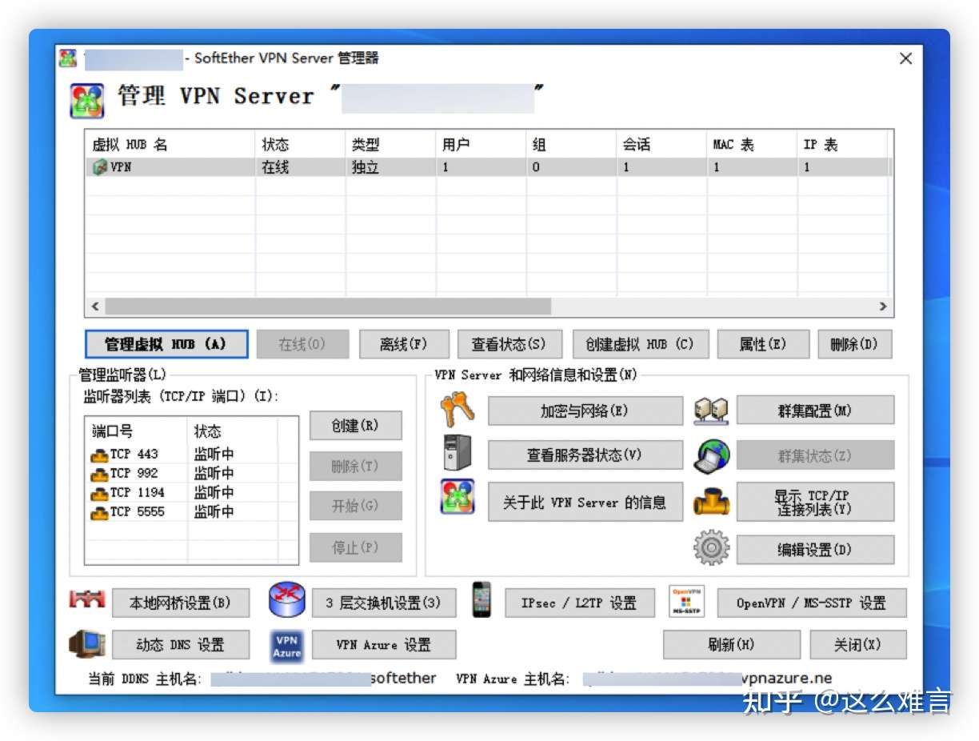Click the 关闭(X) button
The image size is (979, 741).
pos(858,645)
